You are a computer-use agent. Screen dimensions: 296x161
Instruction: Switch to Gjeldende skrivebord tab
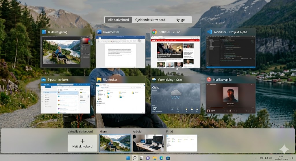[x=150, y=20]
